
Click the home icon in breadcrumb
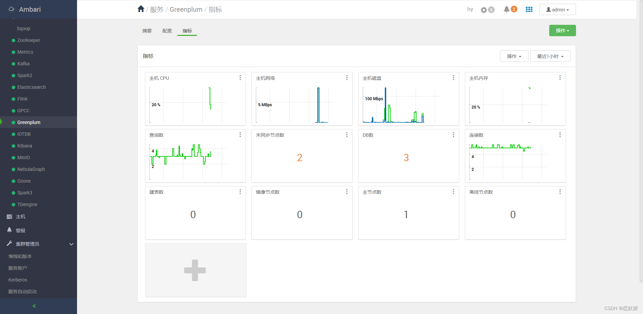[141, 9]
